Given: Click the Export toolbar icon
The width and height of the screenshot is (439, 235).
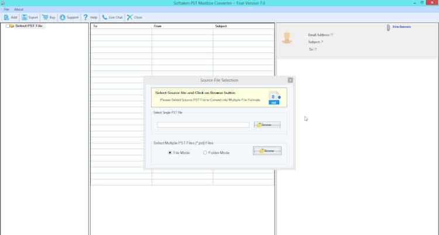Looking at the screenshot, I should (x=25, y=17).
